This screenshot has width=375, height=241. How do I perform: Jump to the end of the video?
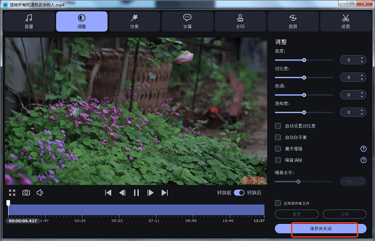pos(164,193)
